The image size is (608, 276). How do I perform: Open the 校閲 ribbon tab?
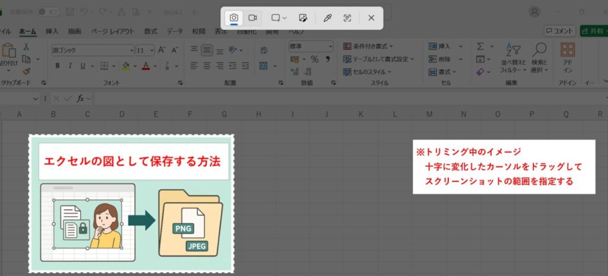click(x=198, y=31)
